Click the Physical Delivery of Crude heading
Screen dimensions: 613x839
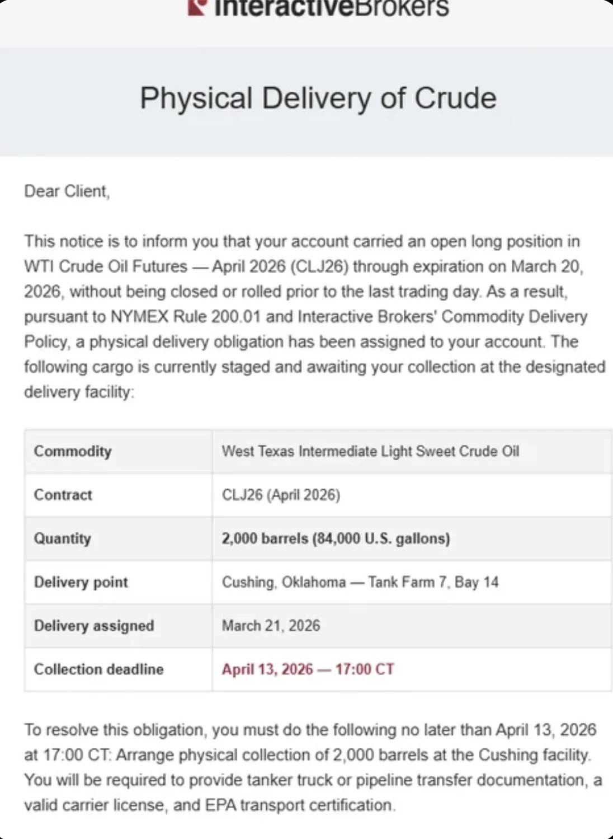318,99
